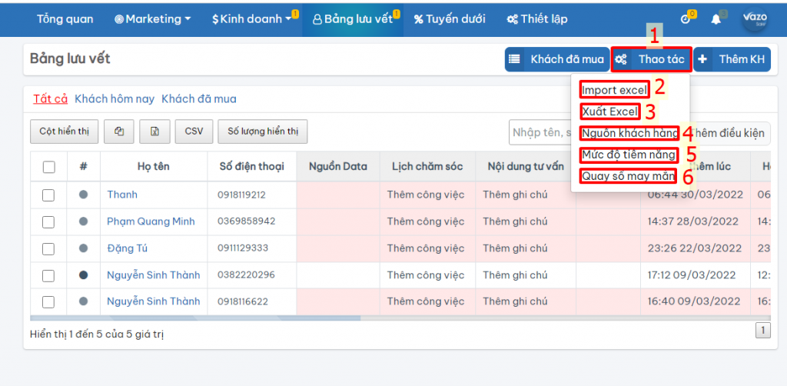Open Phạm Quang Minh's customer link

pyautogui.click(x=151, y=221)
